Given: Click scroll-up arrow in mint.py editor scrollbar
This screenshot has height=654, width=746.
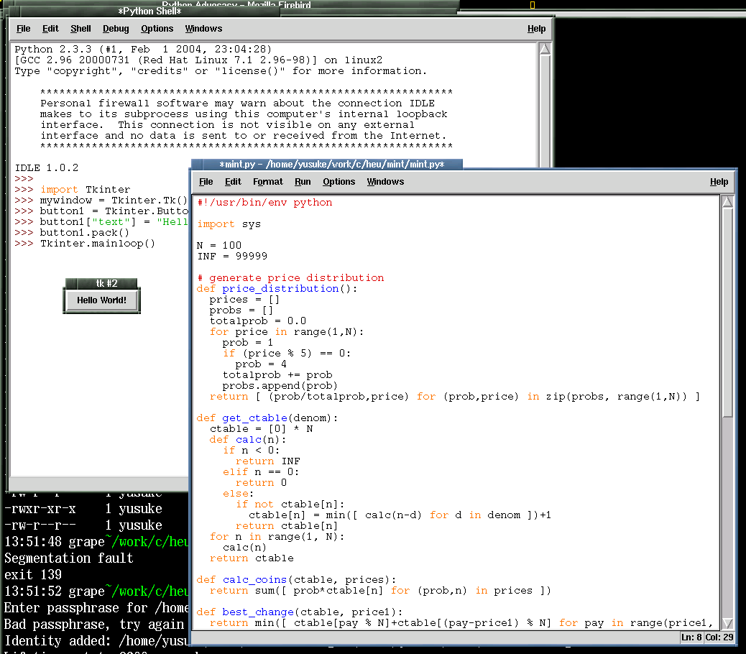Looking at the screenshot, I should pyautogui.click(x=727, y=203).
